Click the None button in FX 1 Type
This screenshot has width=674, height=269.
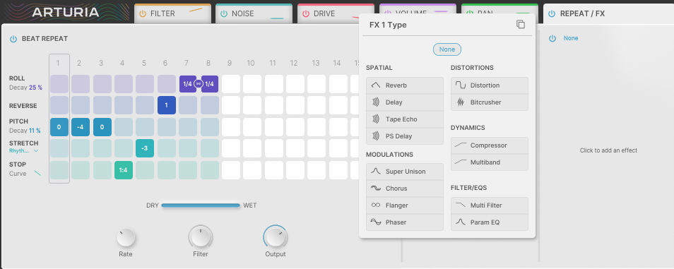[x=447, y=49]
